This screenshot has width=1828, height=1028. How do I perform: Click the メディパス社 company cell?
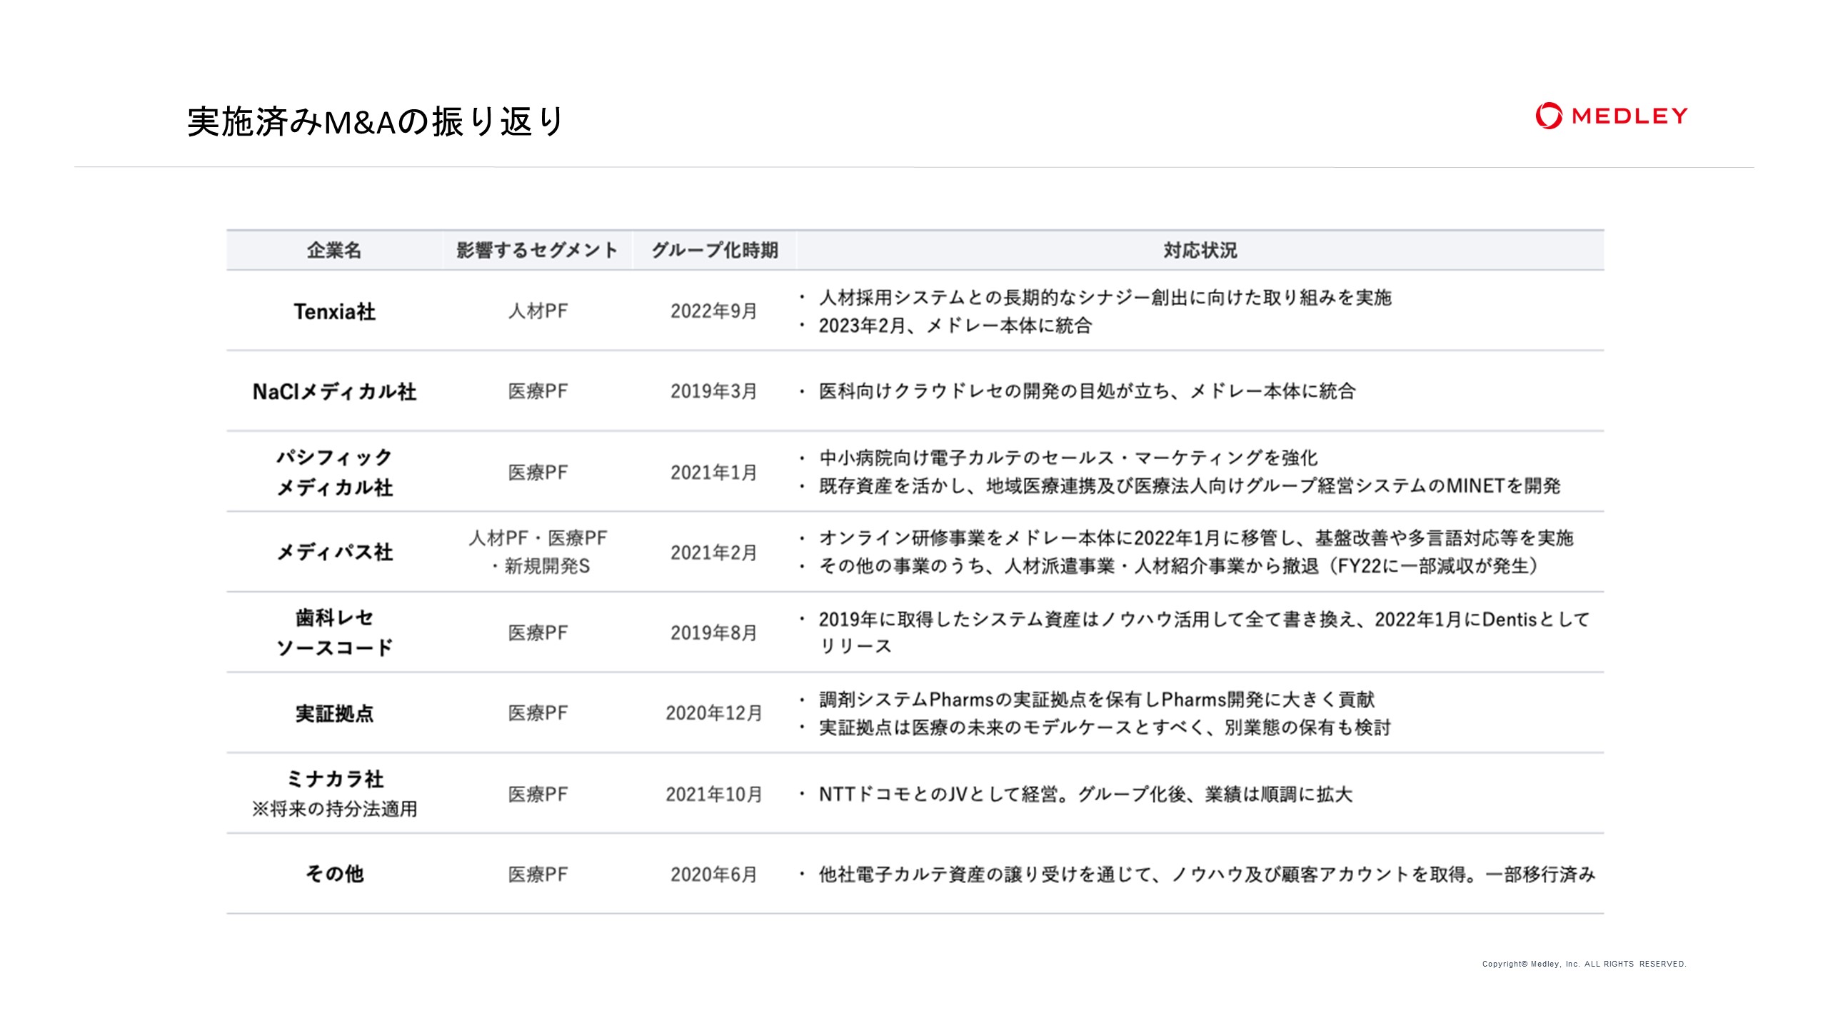(334, 552)
